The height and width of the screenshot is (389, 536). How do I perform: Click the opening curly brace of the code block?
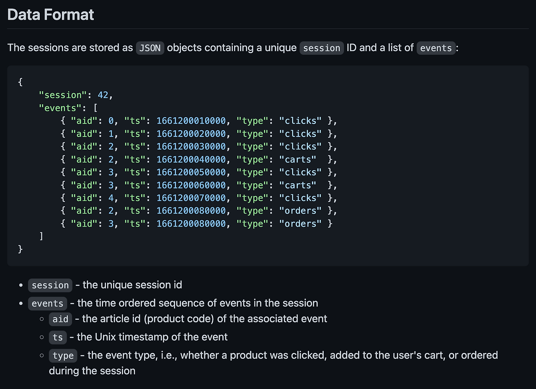pyautogui.click(x=20, y=82)
